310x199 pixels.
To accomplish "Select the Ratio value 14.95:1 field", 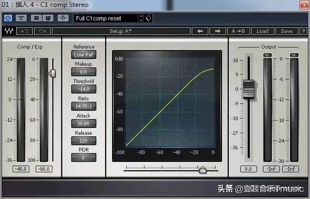I will [84, 107].
